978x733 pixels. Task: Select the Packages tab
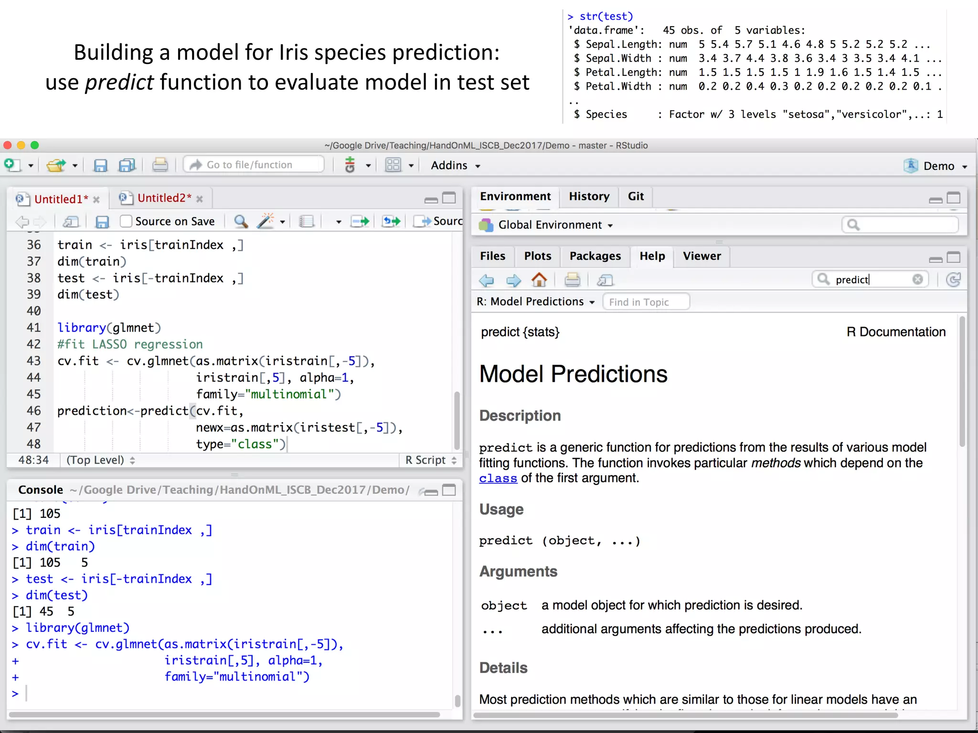[595, 256]
